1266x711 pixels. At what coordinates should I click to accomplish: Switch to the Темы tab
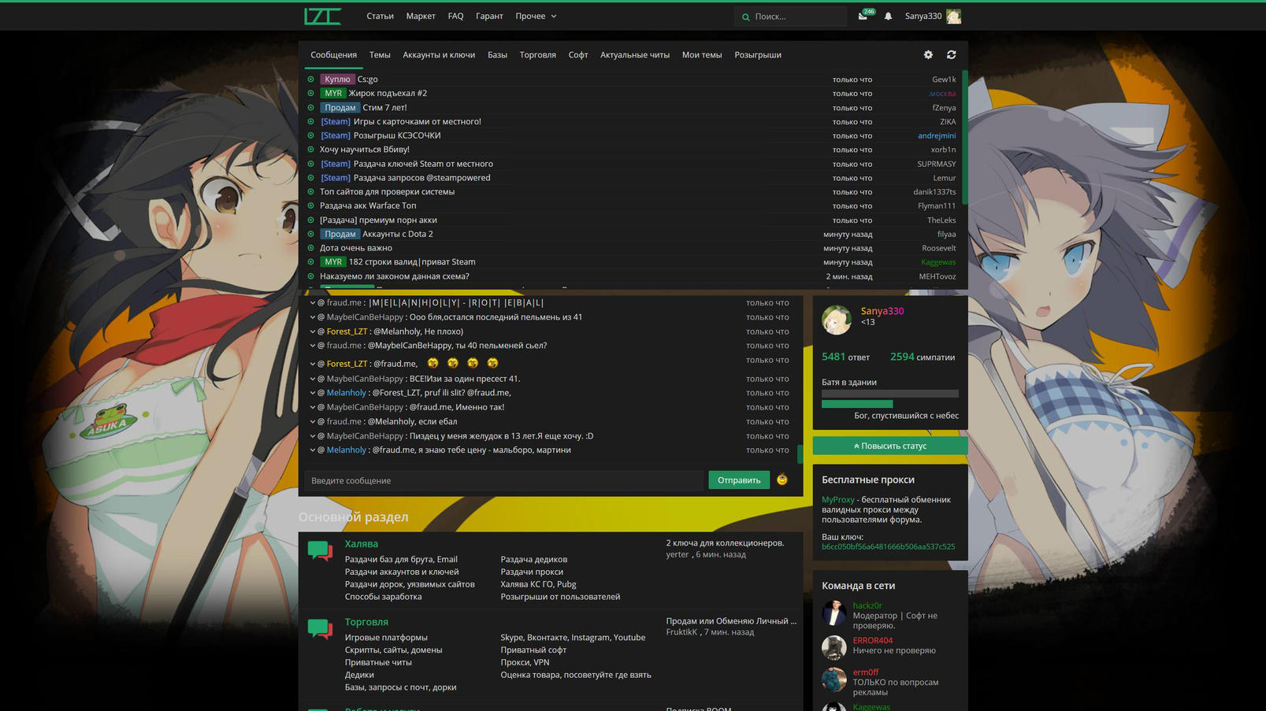tap(380, 55)
